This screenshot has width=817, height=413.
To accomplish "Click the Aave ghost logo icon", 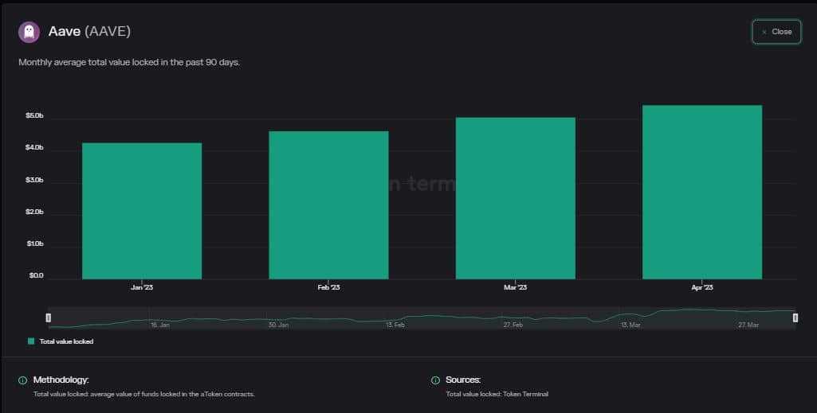I will tap(29, 32).
